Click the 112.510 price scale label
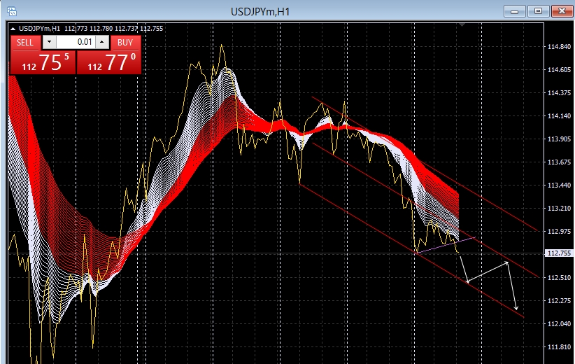This screenshot has height=364, width=575. pyautogui.click(x=559, y=278)
